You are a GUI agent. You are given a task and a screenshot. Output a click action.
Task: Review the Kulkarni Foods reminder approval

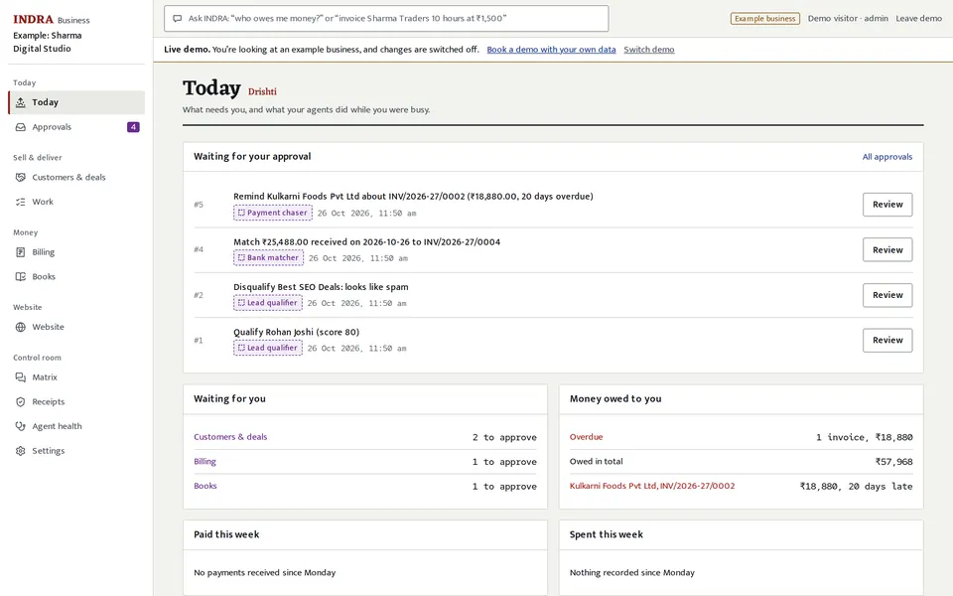[887, 205]
